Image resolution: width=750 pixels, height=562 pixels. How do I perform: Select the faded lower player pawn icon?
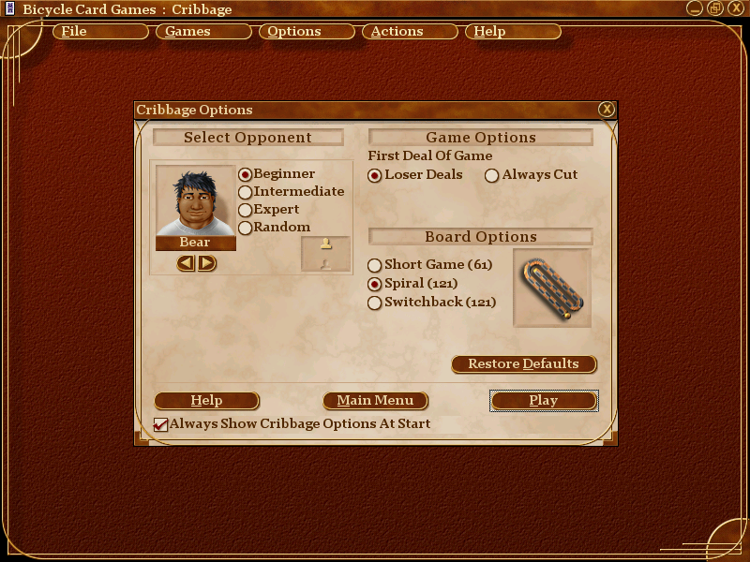point(325,264)
